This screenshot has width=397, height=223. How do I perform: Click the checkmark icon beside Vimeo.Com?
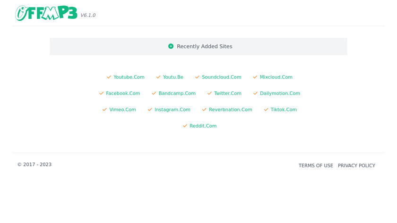(104, 109)
